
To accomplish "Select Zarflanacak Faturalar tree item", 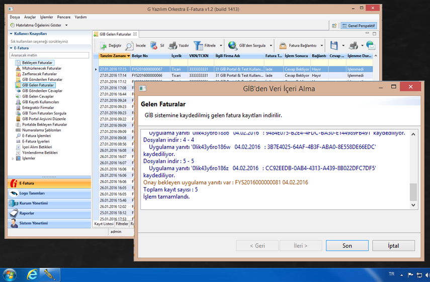I will 39,74.
